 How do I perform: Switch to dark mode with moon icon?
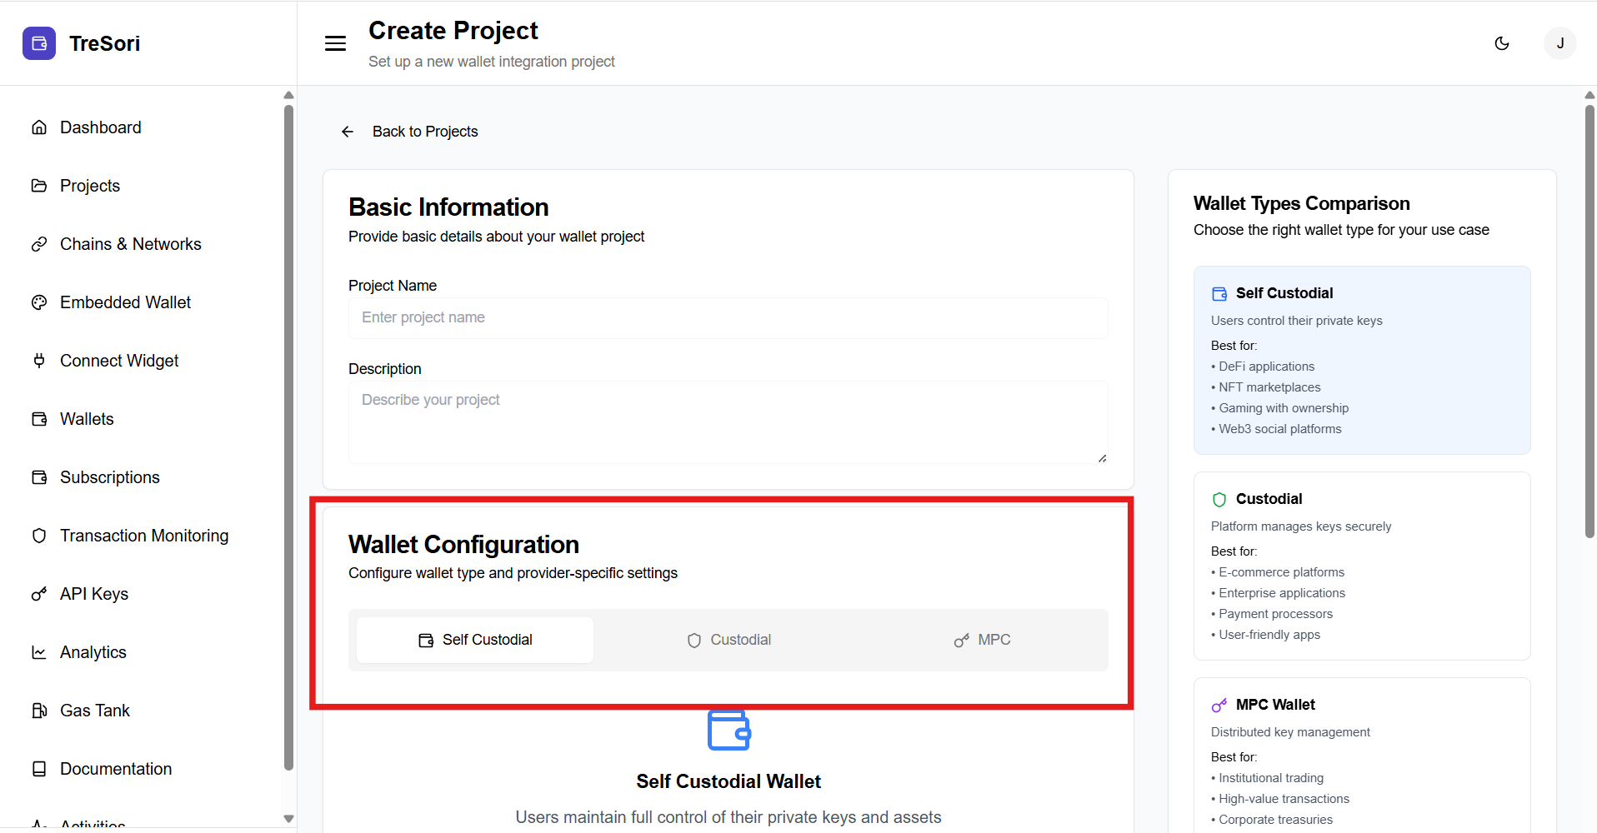pos(1502,43)
